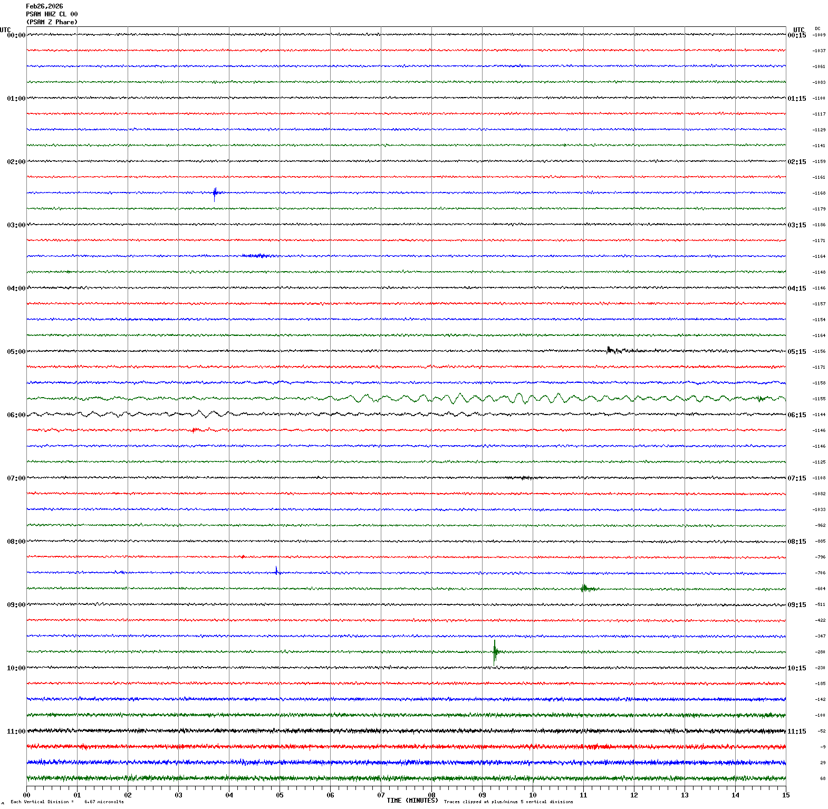The image size is (828, 809).
Task: Click the 'Traces clipped' footer note
Action: point(508,802)
